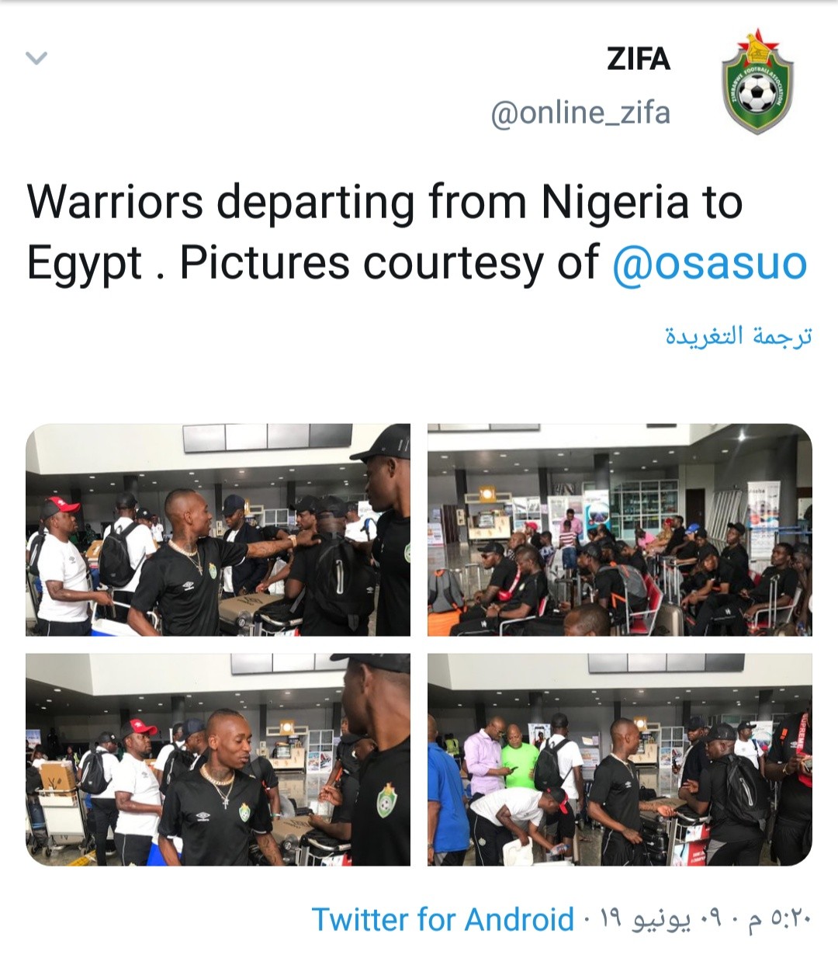Open the ZIFA display name profile
This screenshot has width=838, height=965.
(638, 59)
